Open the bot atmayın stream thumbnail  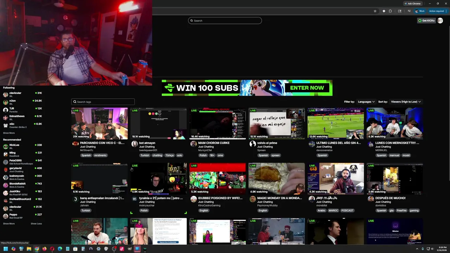tap(159, 124)
